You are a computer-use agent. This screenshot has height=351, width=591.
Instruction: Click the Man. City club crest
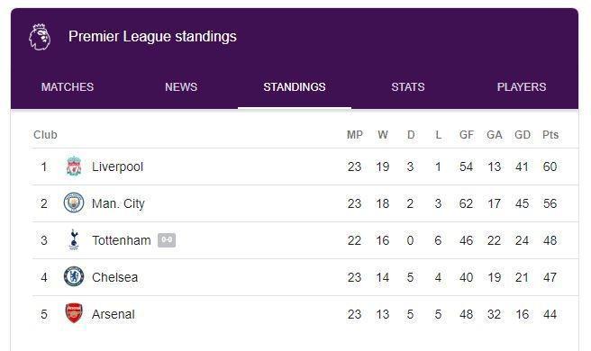[74, 203]
